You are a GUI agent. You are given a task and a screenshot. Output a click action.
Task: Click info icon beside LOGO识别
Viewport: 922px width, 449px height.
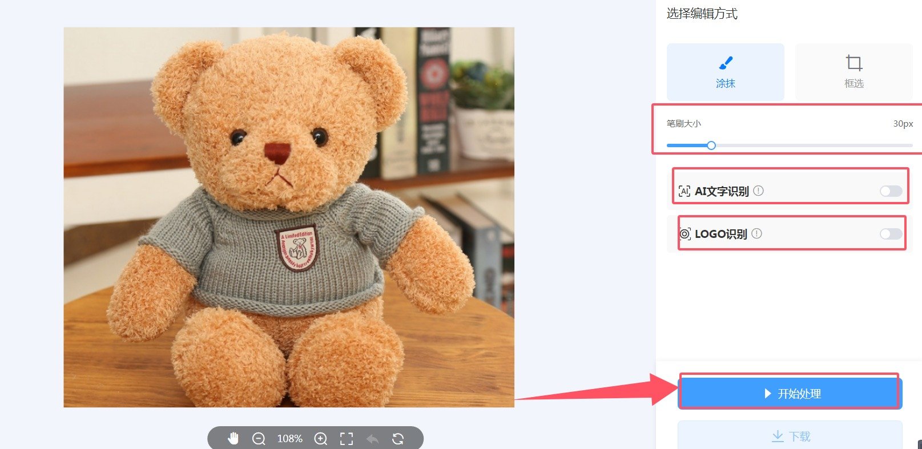point(756,234)
